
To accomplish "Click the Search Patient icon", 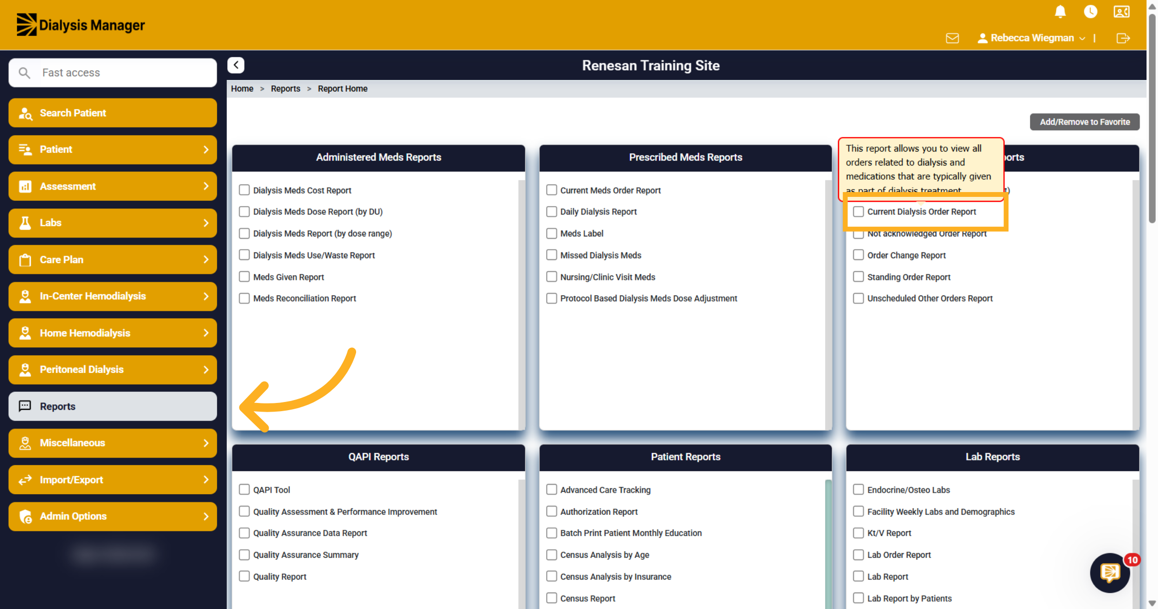I will click(25, 113).
